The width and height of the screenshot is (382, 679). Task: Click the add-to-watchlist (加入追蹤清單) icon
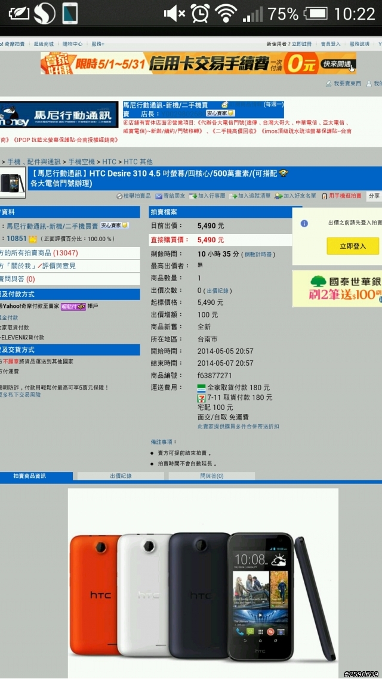(233, 196)
